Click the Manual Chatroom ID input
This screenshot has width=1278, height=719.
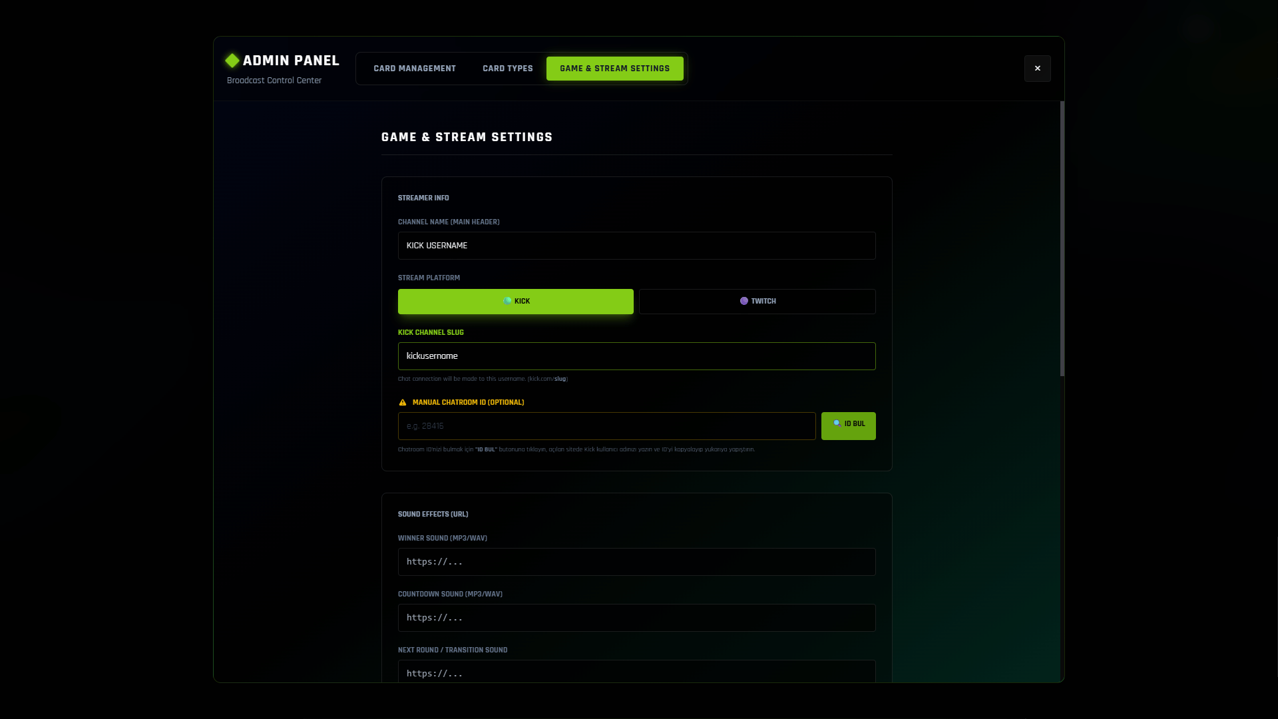click(606, 426)
